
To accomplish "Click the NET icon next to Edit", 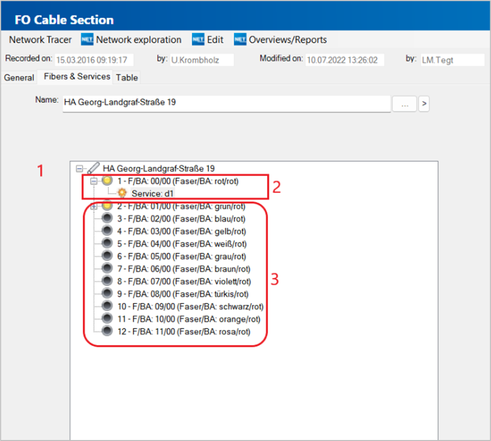I will point(198,39).
